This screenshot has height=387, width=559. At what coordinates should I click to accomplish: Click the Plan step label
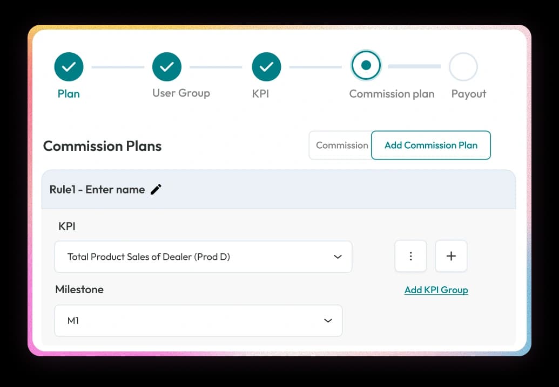pos(69,93)
